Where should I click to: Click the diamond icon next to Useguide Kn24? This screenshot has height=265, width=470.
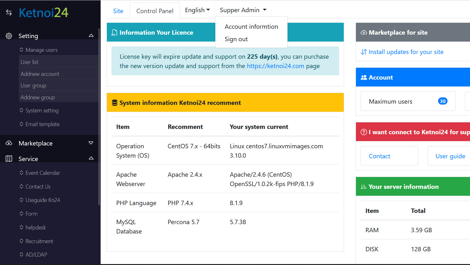[21, 200]
